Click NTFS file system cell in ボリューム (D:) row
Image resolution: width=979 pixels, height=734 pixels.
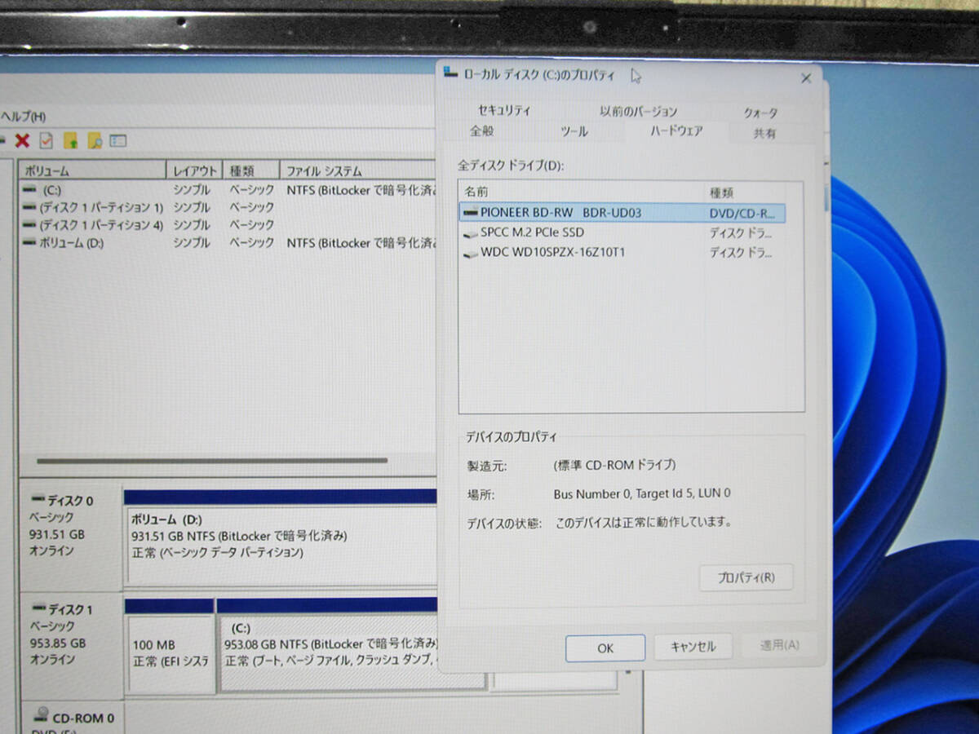[x=362, y=242]
